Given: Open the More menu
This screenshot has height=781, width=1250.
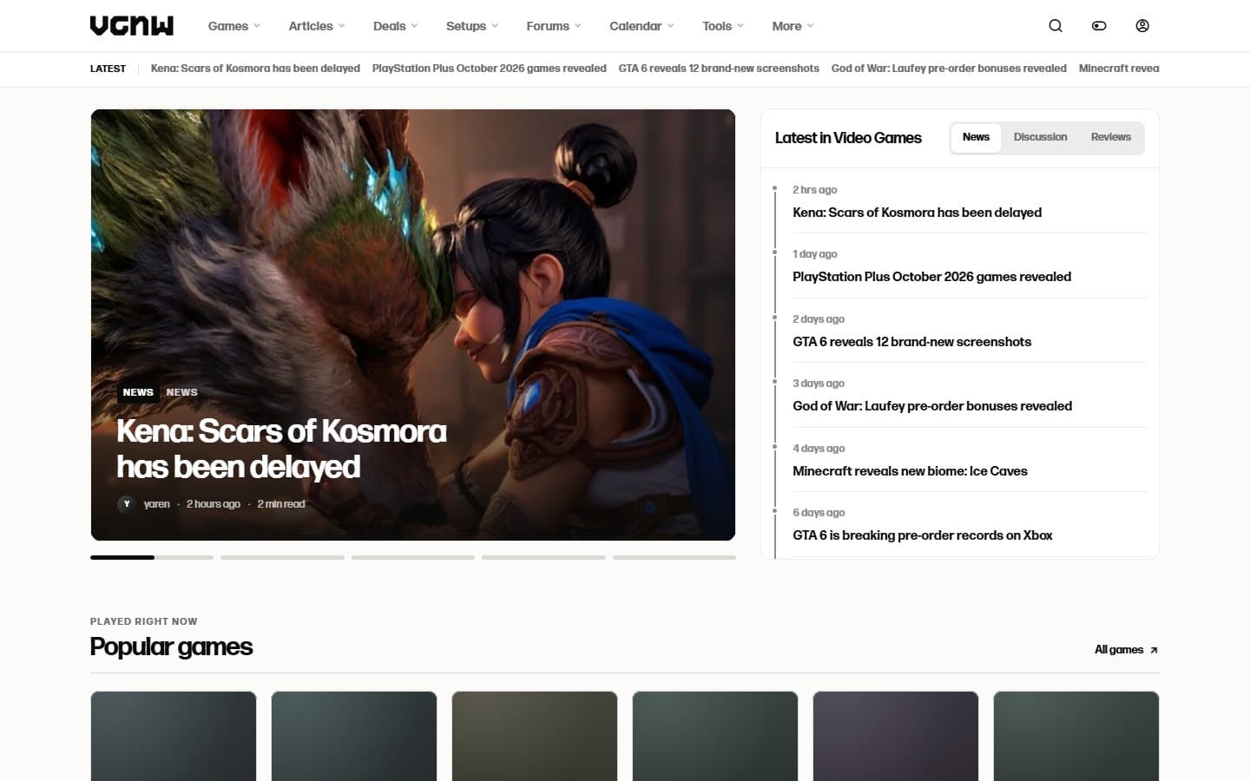Looking at the screenshot, I should (x=793, y=26).
